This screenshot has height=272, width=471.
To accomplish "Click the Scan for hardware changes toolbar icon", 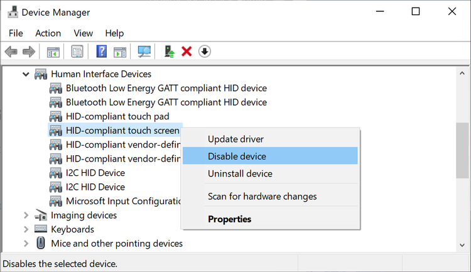I will pyautogui.click(x=144, y=52).
